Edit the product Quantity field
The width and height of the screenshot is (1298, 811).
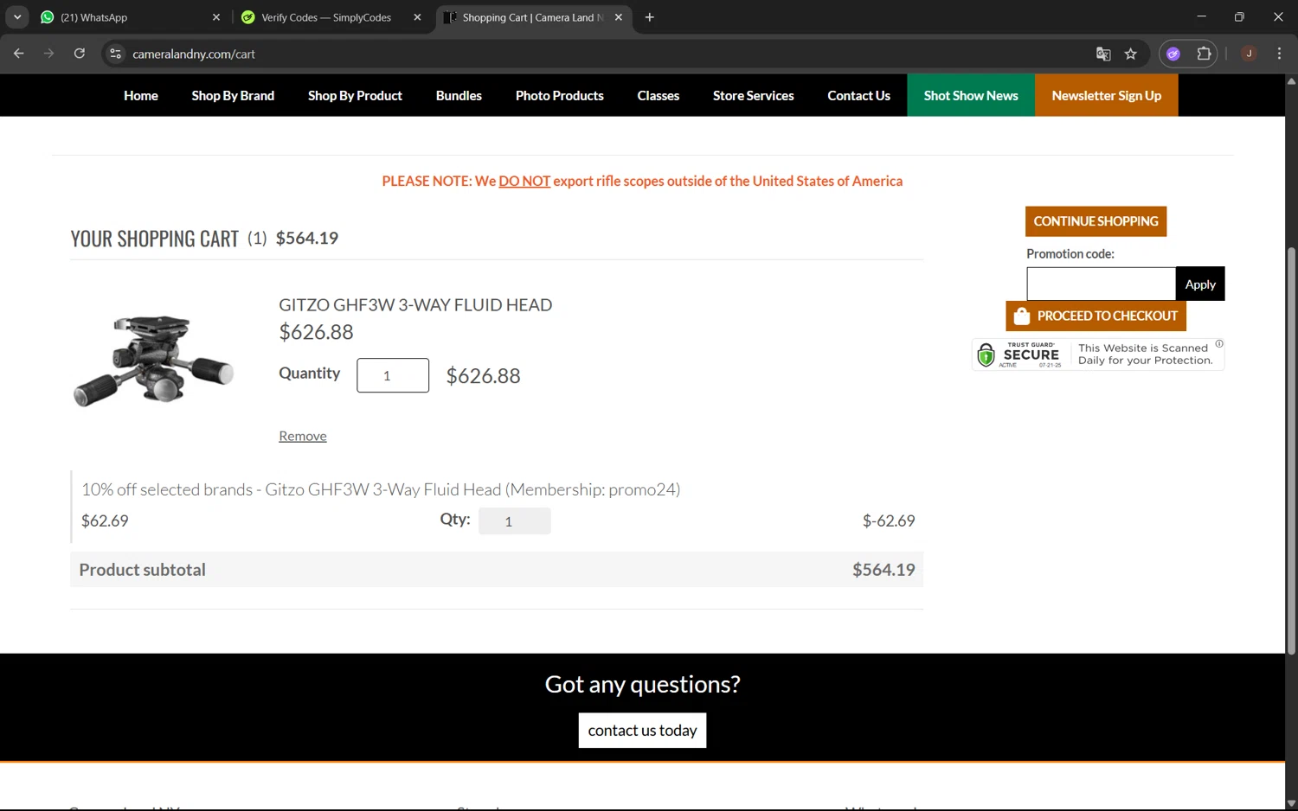(x=393, y=375)
